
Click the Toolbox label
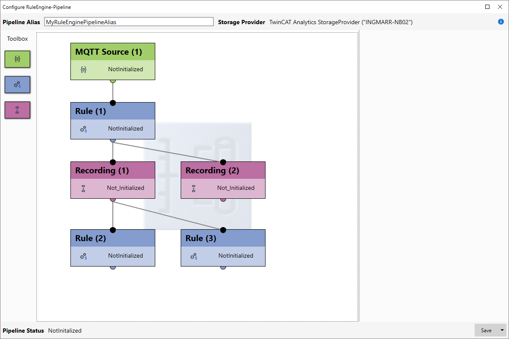point(17,39)
